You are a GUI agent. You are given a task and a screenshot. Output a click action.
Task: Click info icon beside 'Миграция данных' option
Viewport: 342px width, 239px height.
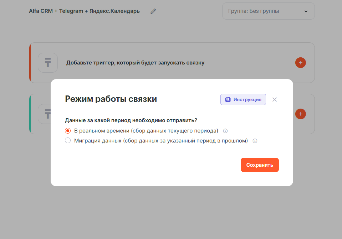255,141
